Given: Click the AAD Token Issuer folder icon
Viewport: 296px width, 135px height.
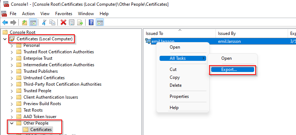Looking at the screenshot, I should [x=19, y=117].
